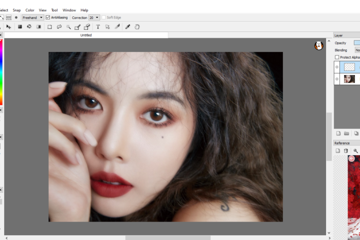Select the Magic Wand tool
The image size is (360, 240).
tap(68, 27)
